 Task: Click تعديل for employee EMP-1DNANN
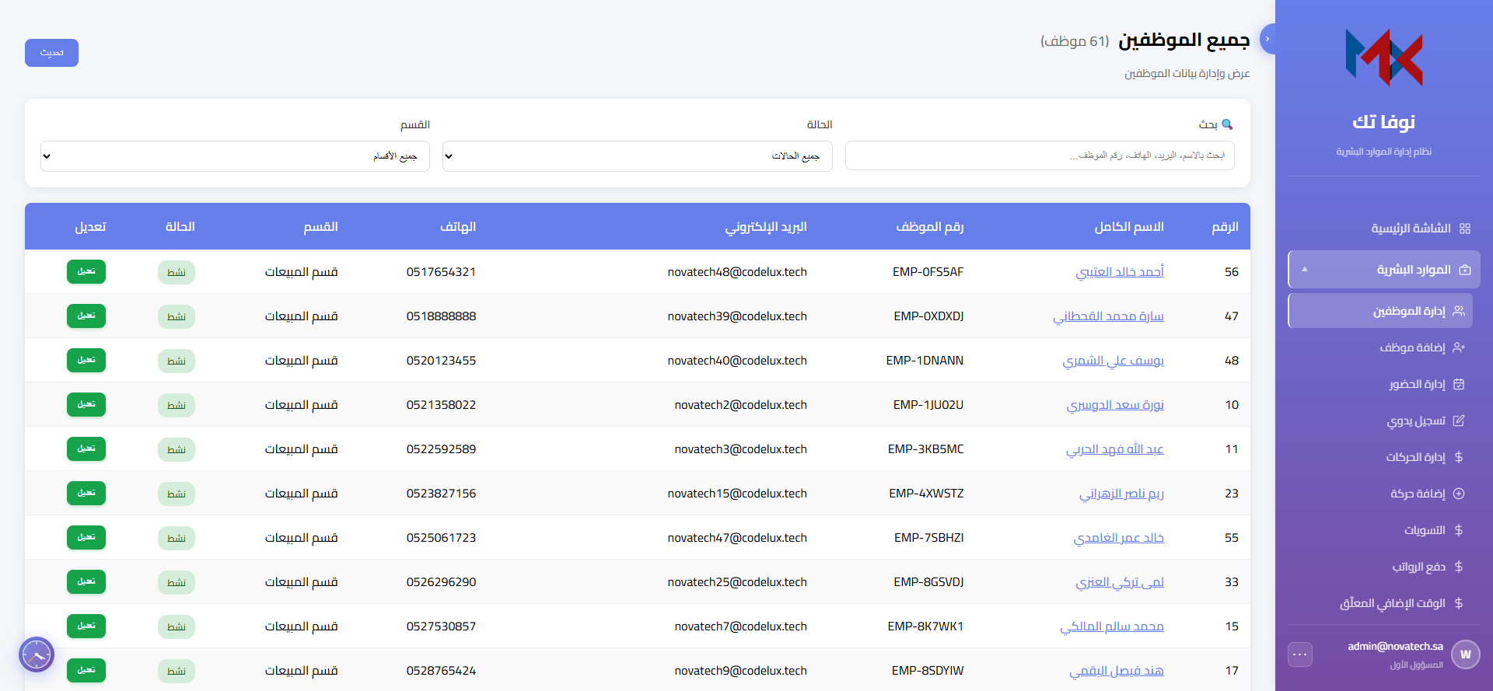coord(86,360)
